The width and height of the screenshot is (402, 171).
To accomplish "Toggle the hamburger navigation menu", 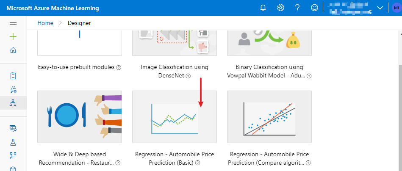I will tap(13, 23).
